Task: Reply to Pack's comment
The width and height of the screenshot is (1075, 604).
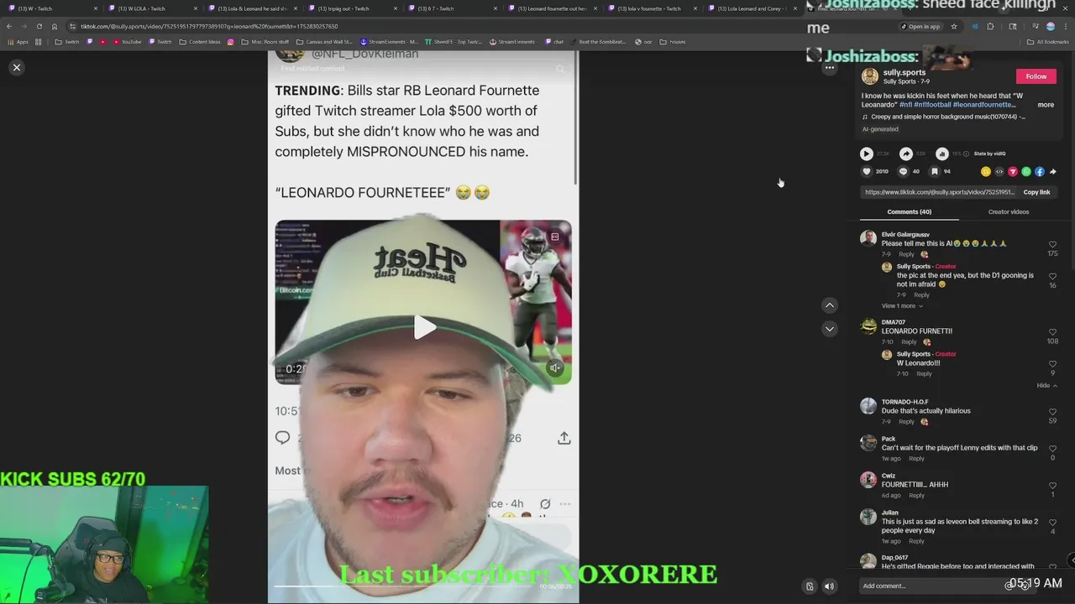Action: point(916,459)
